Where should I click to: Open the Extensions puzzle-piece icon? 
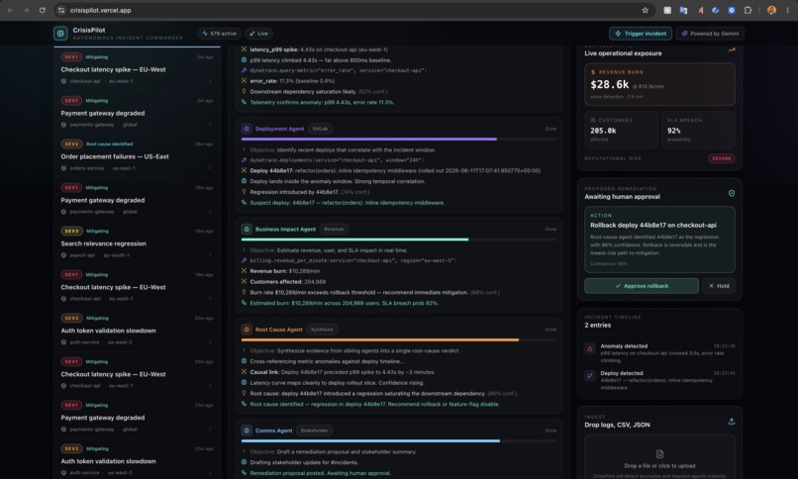point(748,10)
